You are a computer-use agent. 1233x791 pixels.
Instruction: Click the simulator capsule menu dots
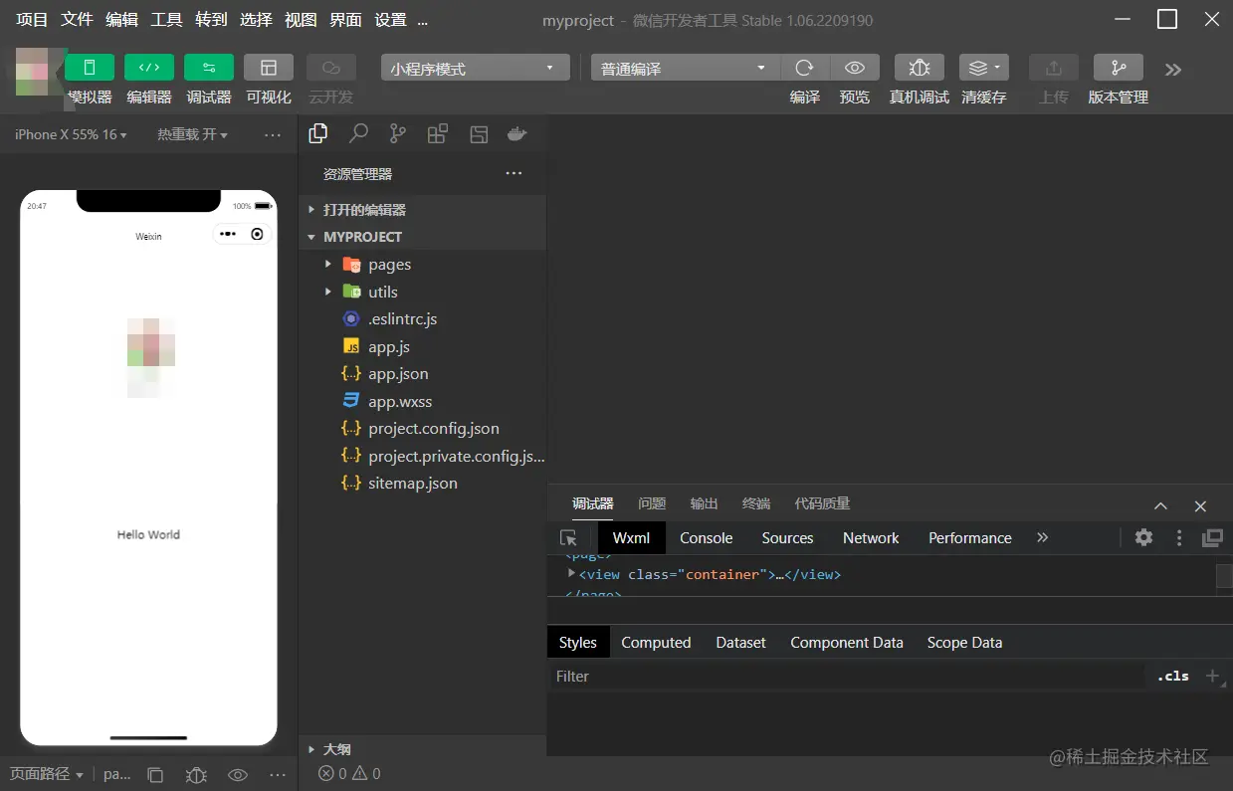coord(228,234)
